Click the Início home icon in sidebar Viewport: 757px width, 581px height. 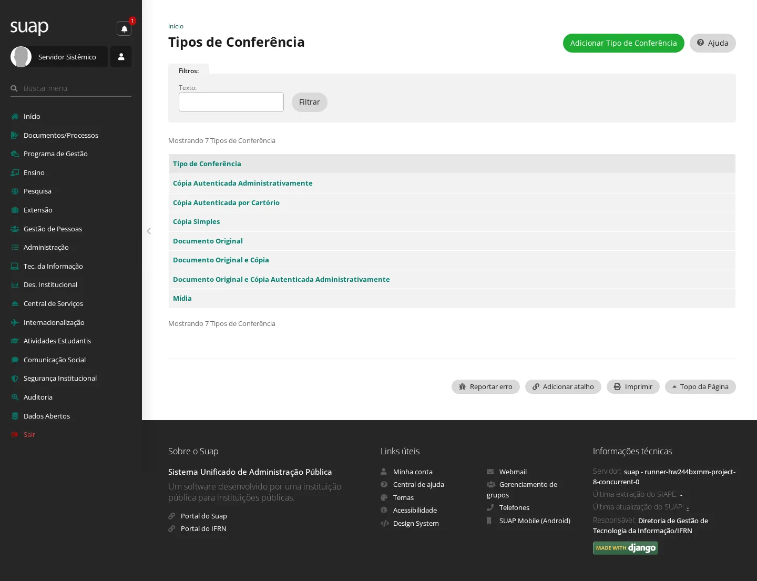pyautogui.click(x=15, y=117)
